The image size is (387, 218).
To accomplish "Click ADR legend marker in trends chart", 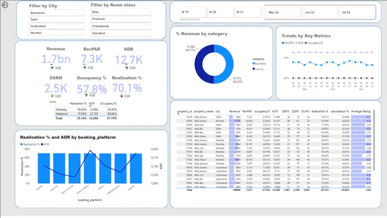I will coord(296,43).
